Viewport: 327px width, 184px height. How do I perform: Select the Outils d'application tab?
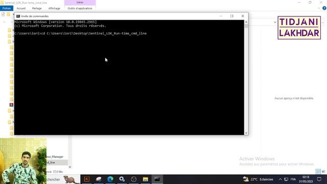pos(80,8)
